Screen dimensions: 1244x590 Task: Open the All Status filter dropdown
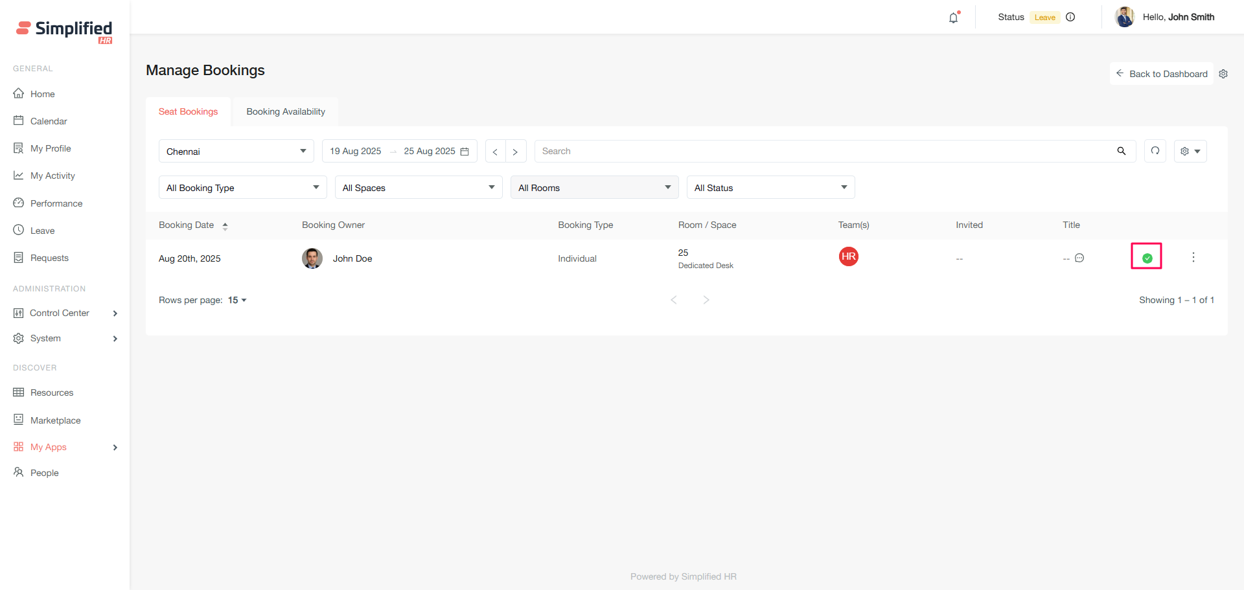[x=770, y=188]
